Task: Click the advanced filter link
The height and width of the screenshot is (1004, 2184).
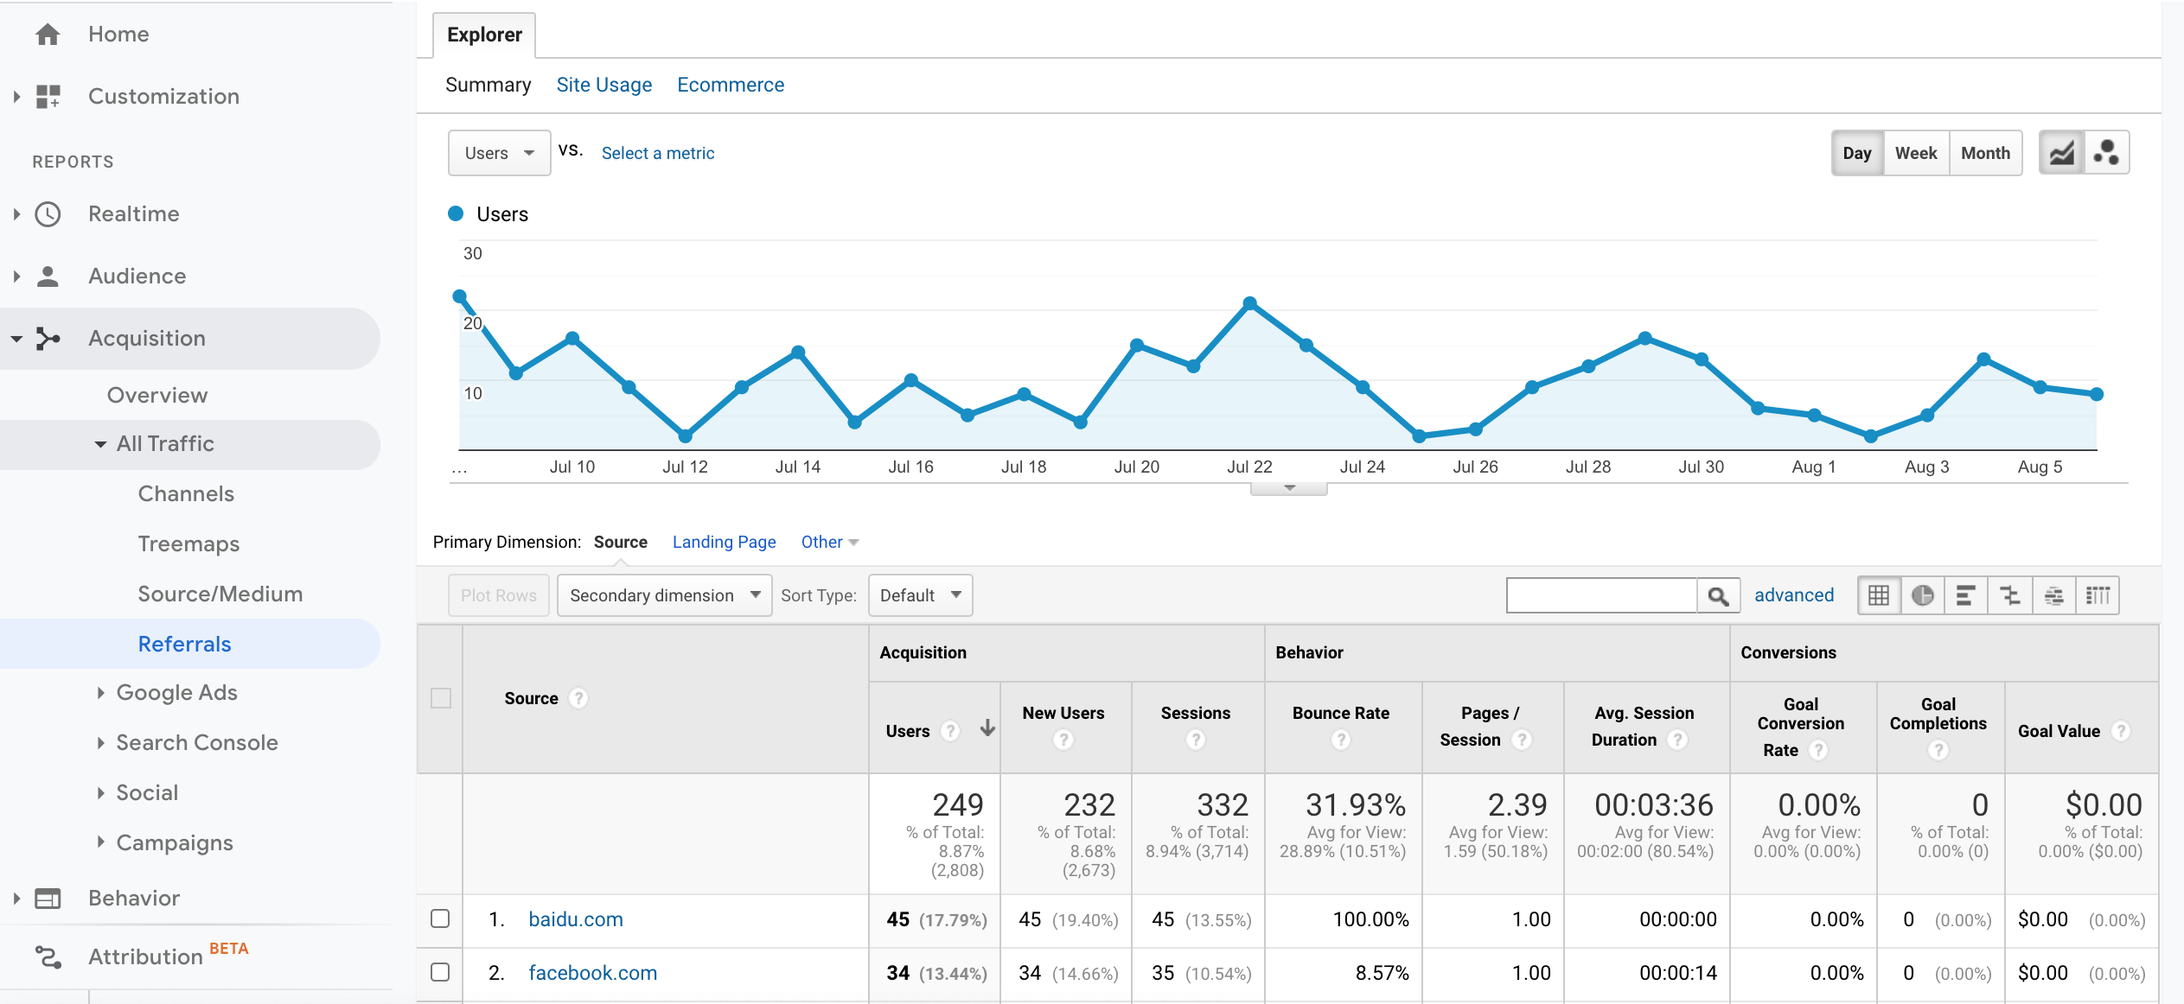Action: tap(1792, 594)
